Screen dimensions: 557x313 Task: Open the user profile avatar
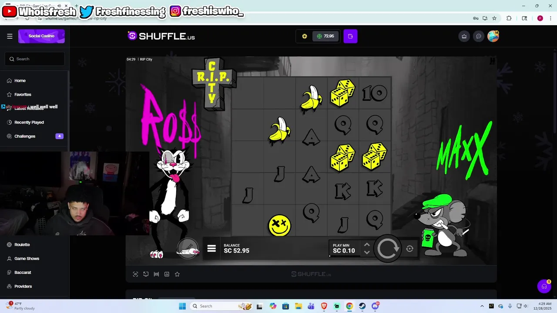(493, 36)
